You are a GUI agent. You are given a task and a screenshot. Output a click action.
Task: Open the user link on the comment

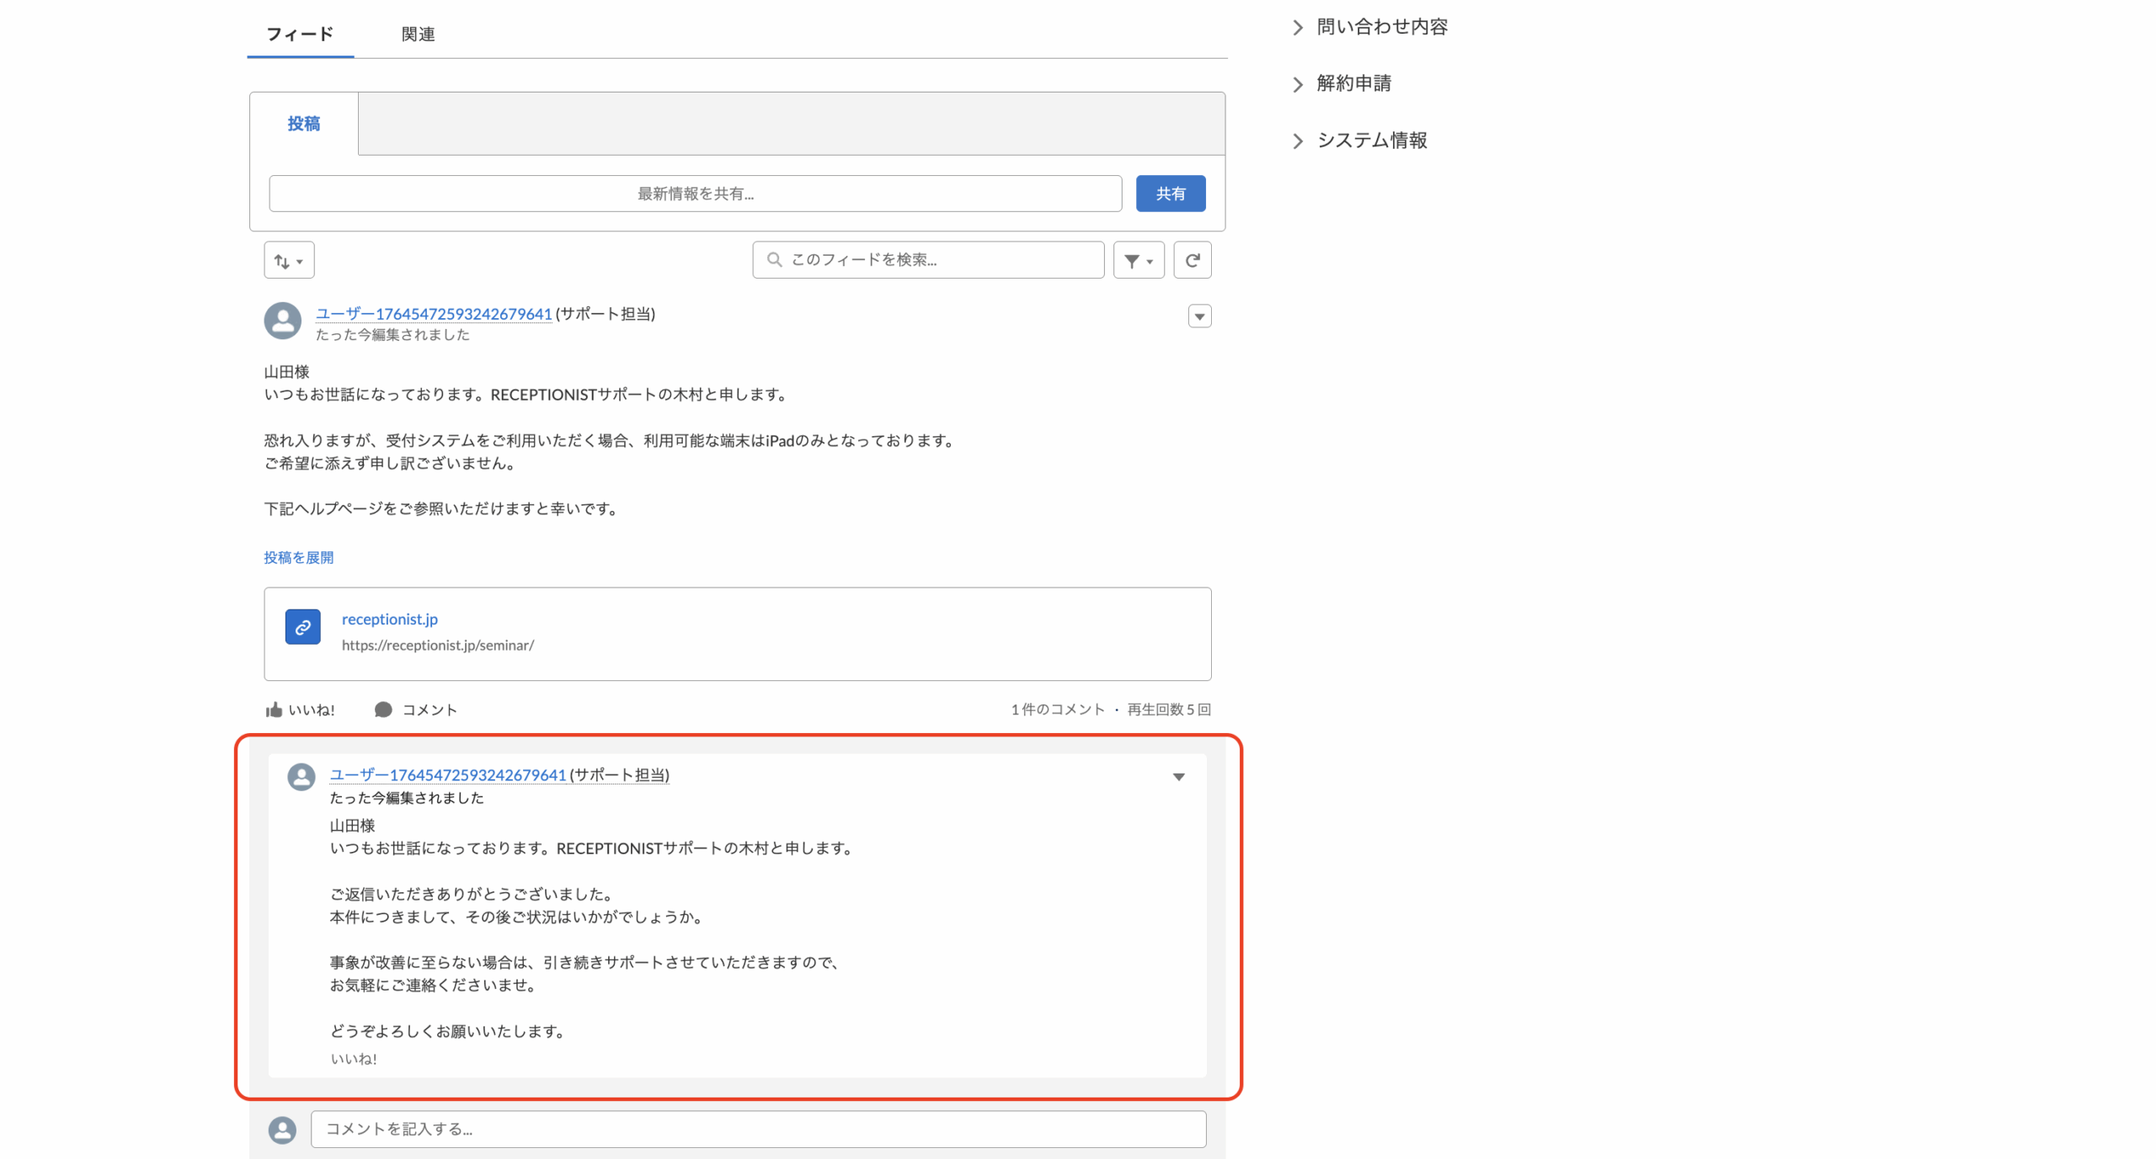click(x=448, y=774)
